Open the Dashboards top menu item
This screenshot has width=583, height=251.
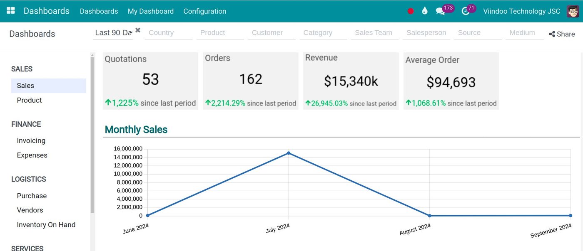(x=99, y=11)
